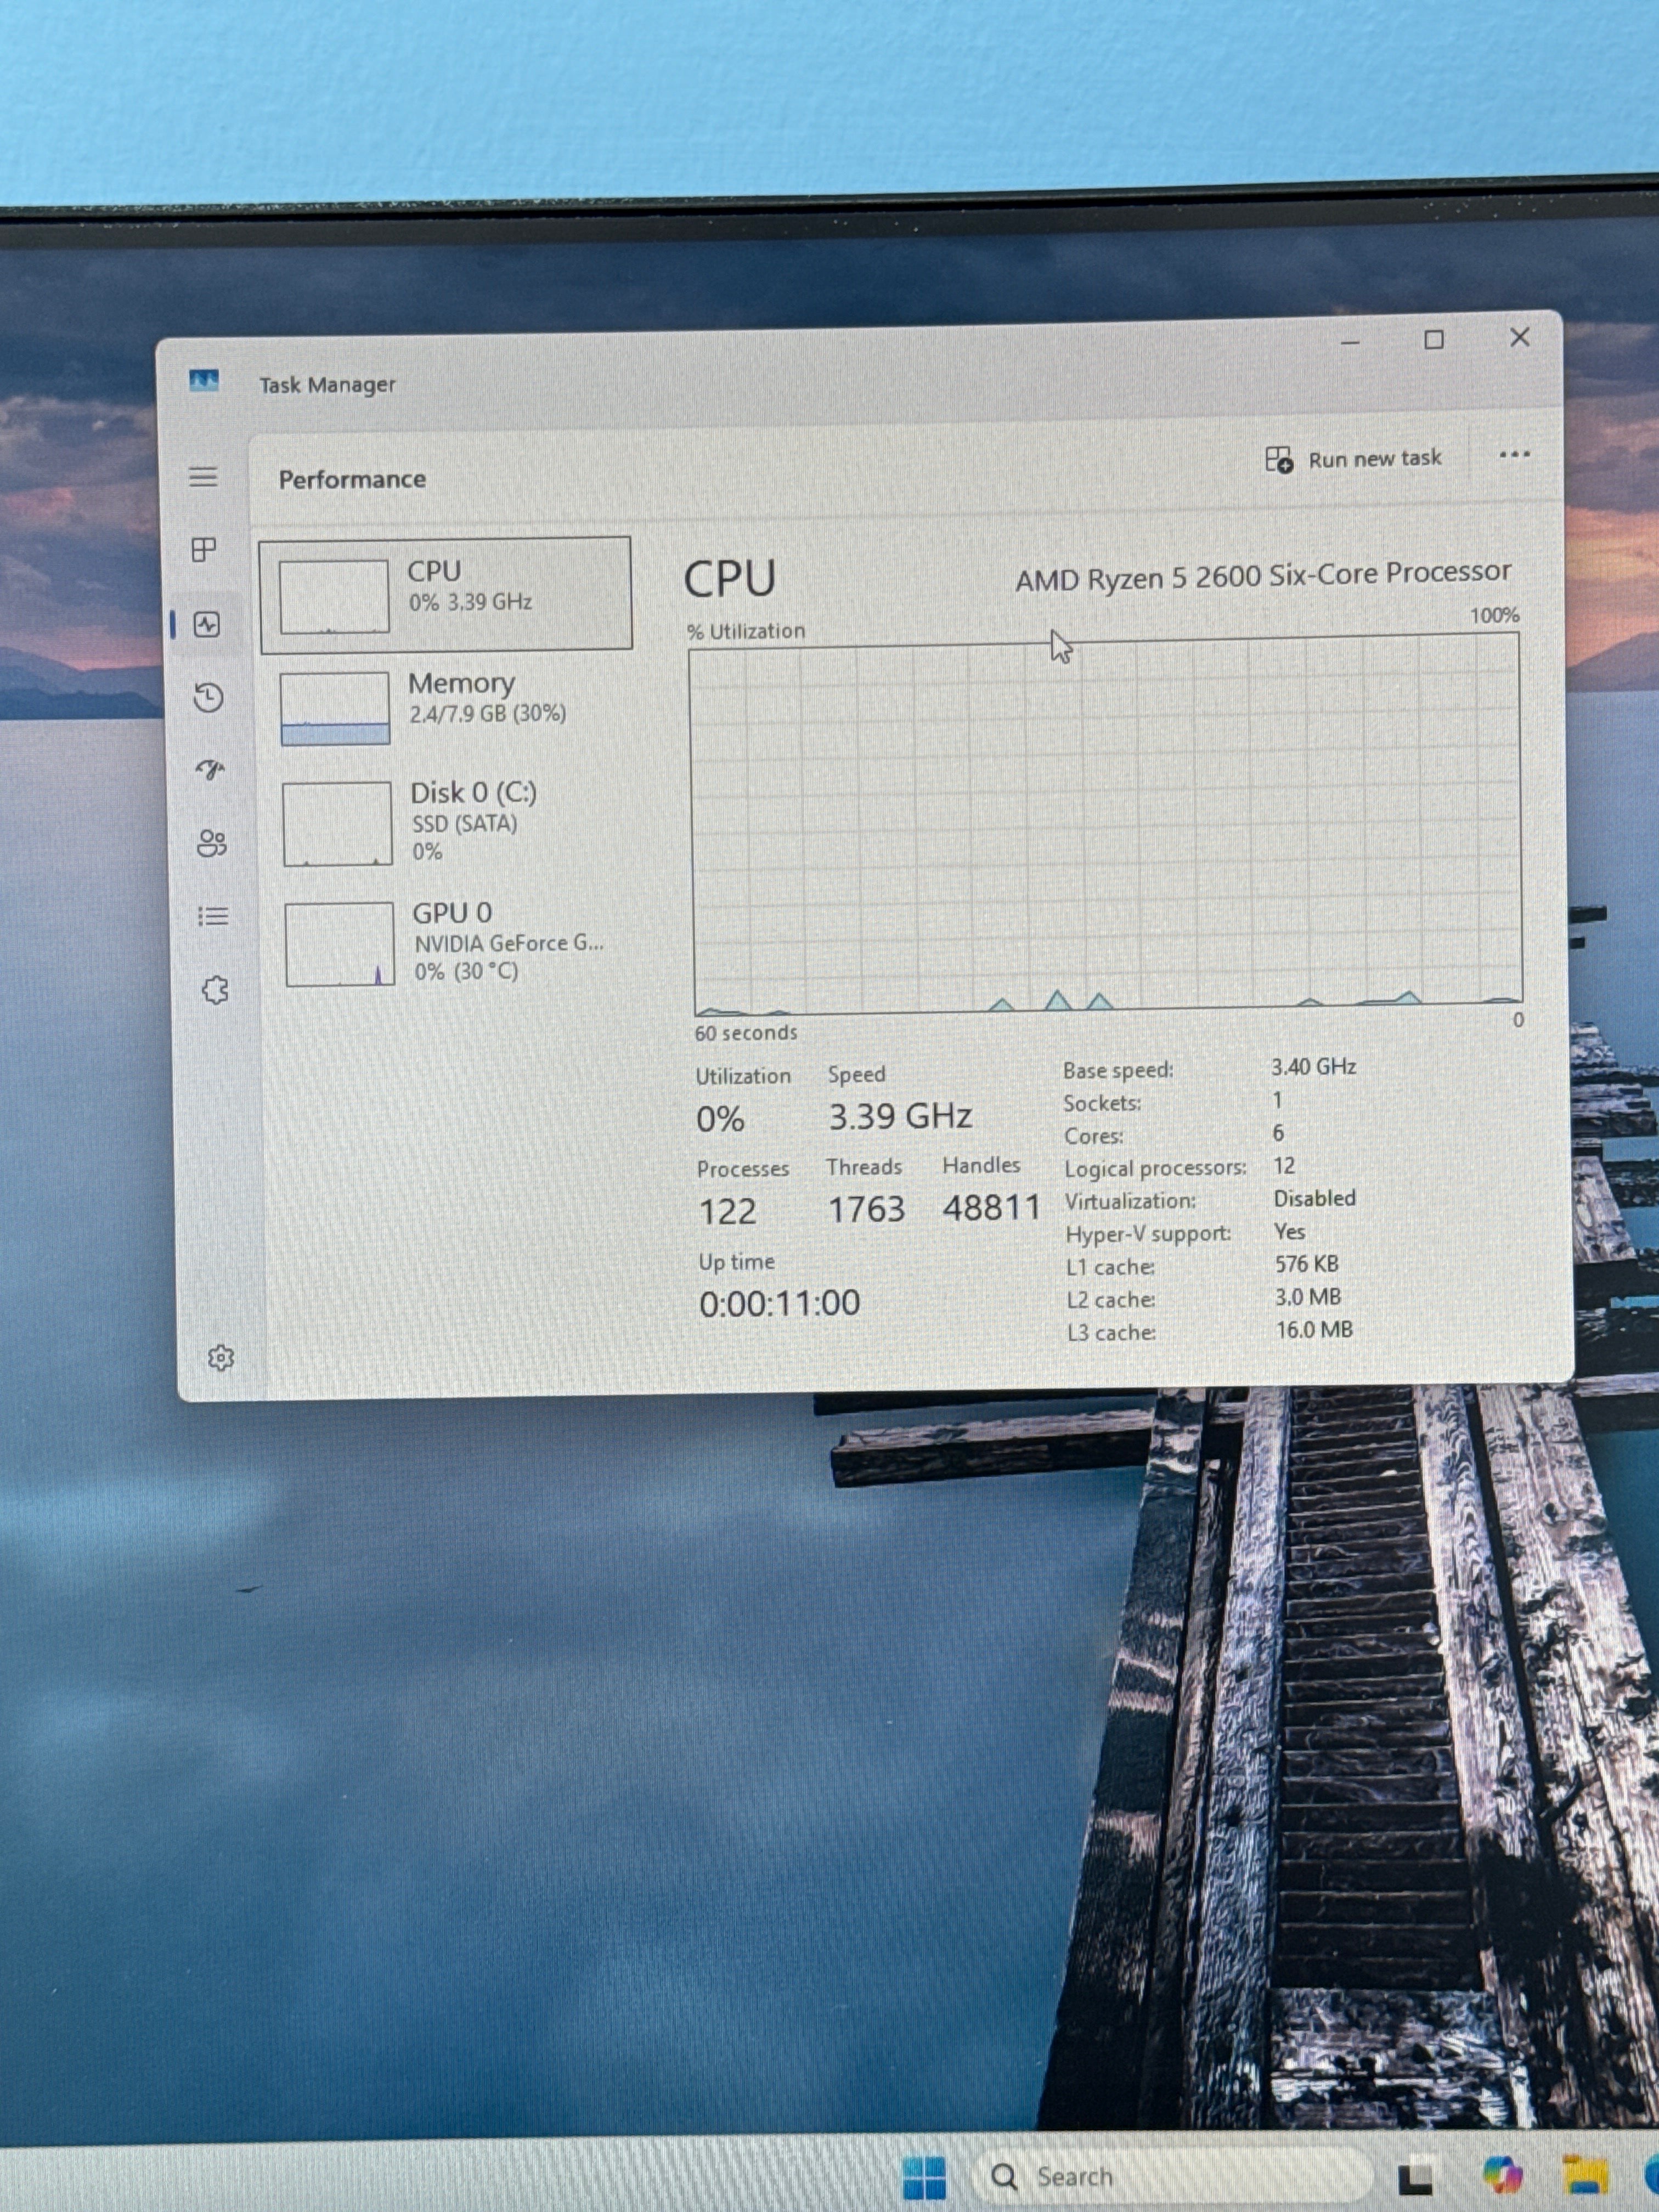Maximize the Task Manager window
The height and width of the screenshot is (2212, 1659).
point(1434,340)
